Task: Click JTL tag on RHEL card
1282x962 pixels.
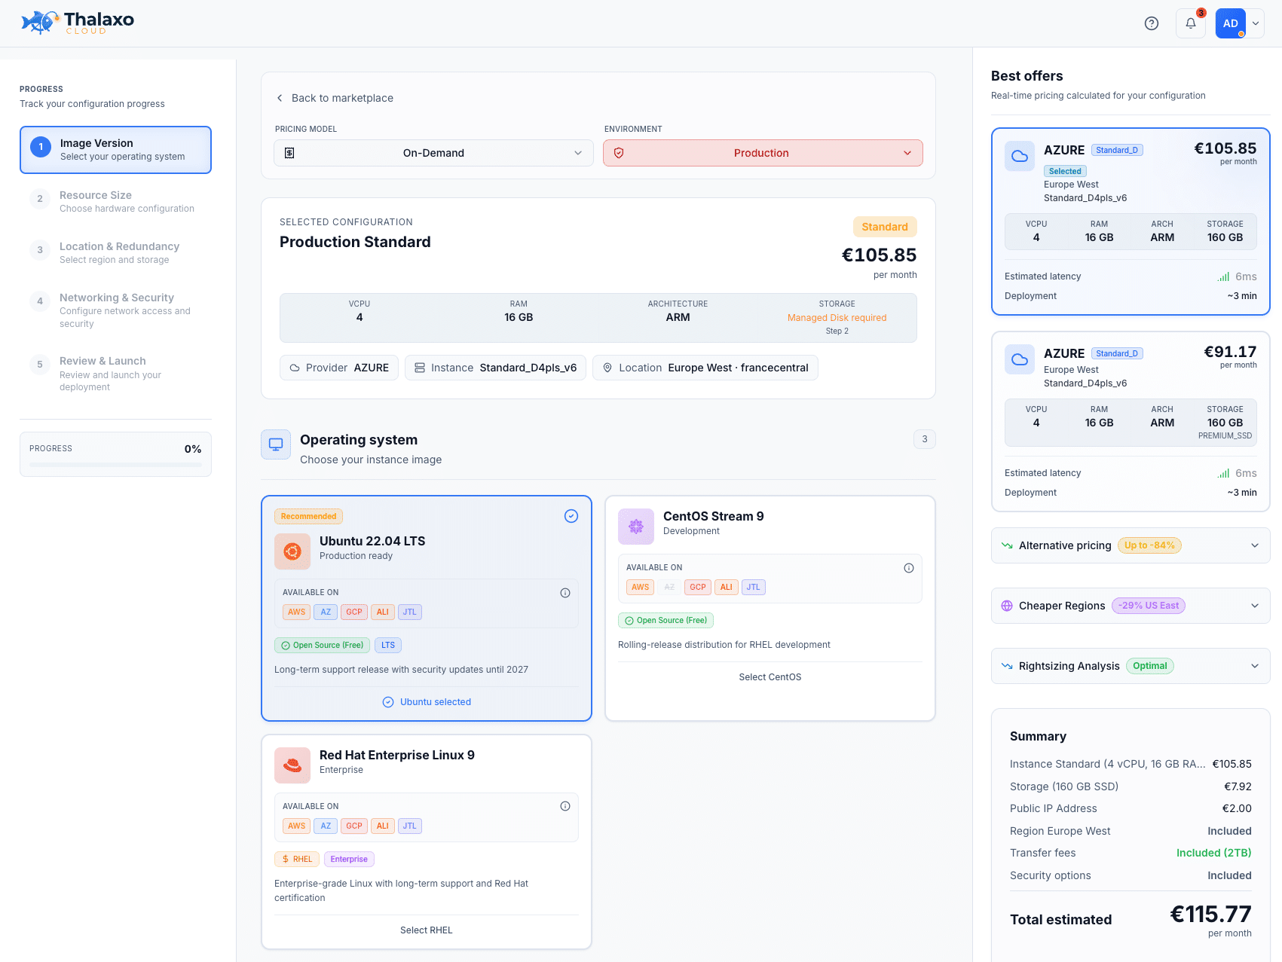Action: pos(410,826)
